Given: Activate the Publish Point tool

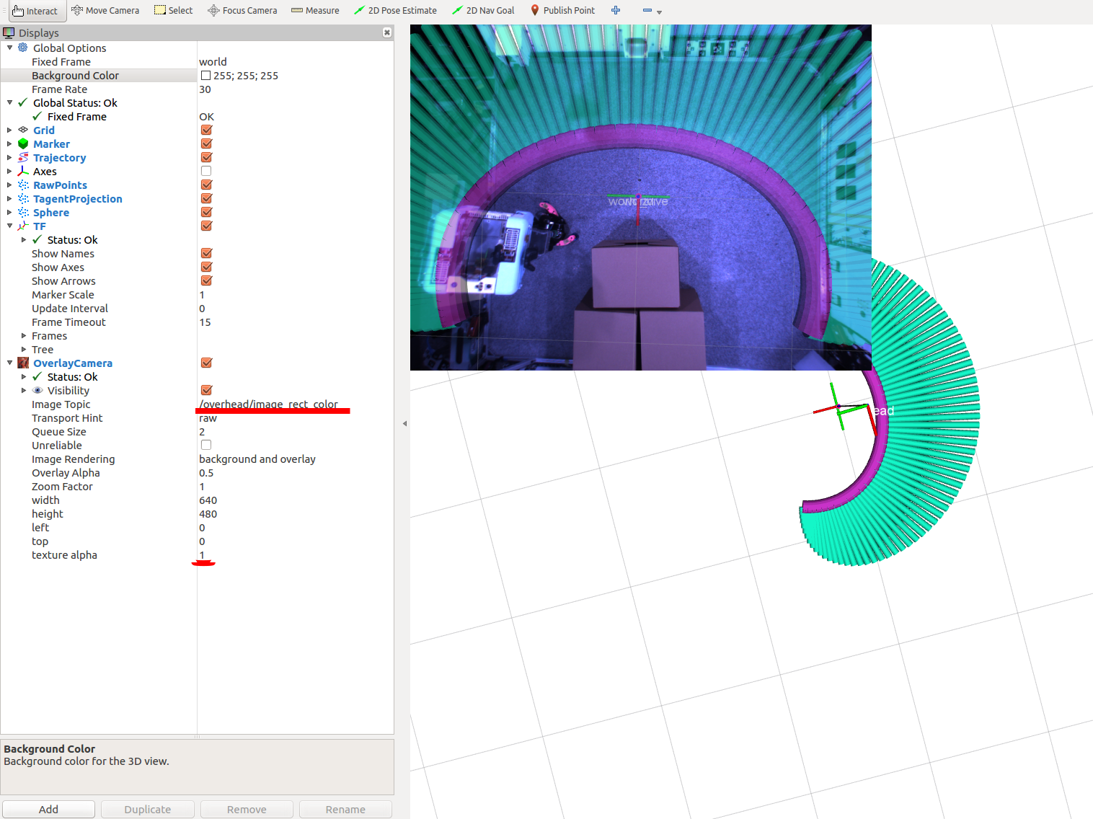Looking at the screenshot, I should (x=562, y=11).
